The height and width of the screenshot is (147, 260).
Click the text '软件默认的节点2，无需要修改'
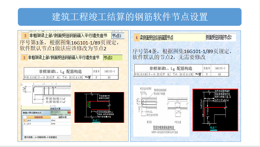tap(169, 57)
